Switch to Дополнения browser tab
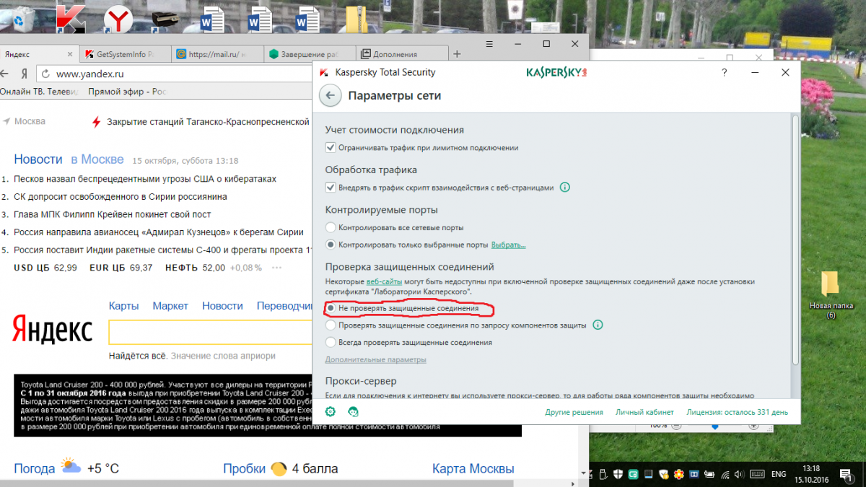The height and width of the screenshot is (487, 866). 403,54
